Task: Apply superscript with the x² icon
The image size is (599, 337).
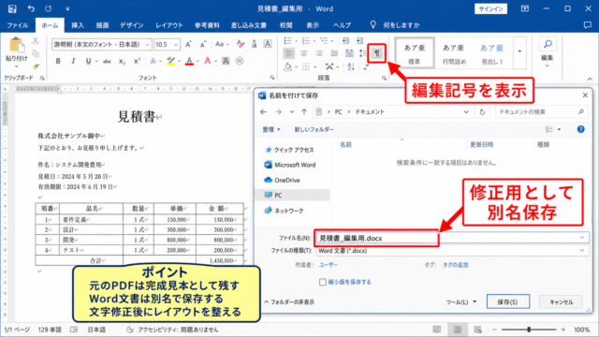Action: click(138, 61)
